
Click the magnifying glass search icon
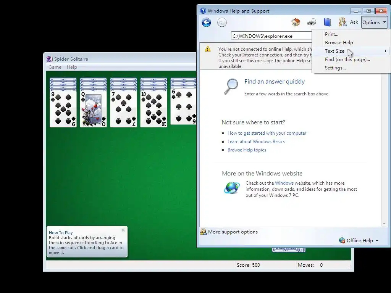[231, 87]
